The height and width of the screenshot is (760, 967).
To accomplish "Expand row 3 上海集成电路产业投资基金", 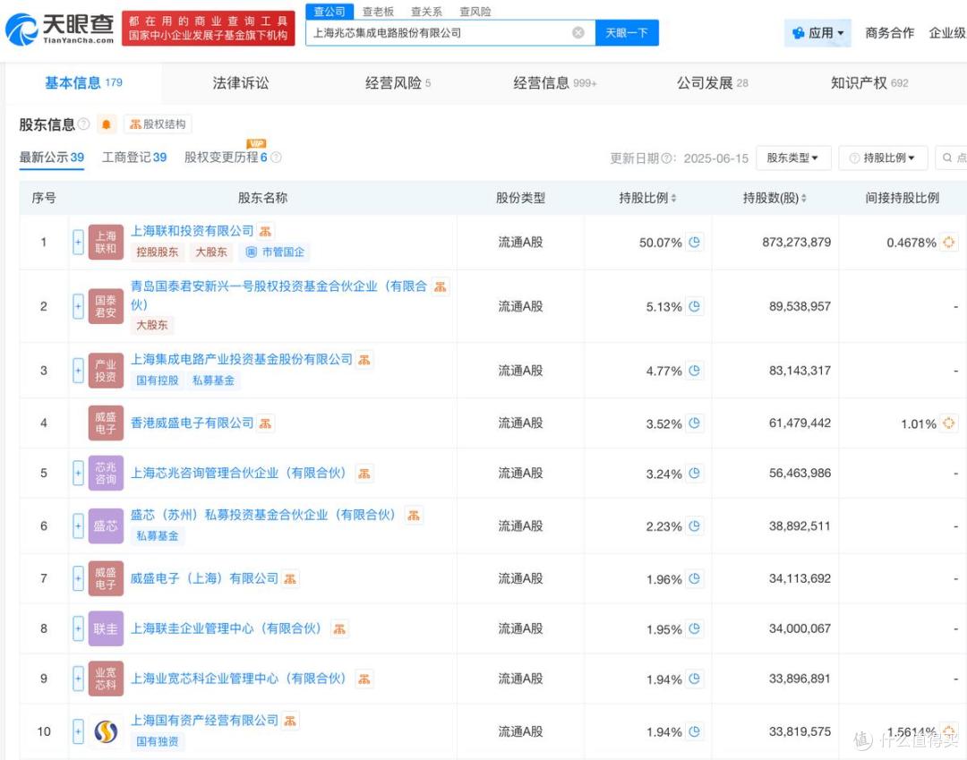I will 78,371.
